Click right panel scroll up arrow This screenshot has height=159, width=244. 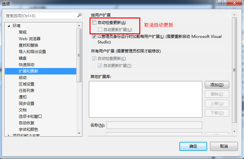(234, 15)
